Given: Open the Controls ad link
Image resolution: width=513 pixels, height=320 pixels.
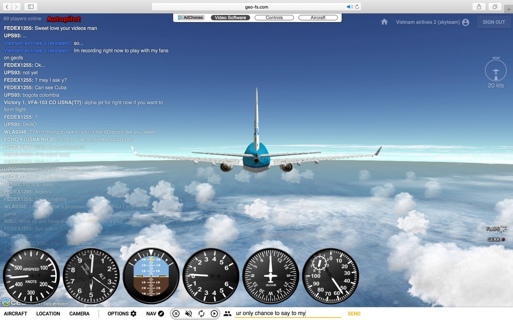Looking at the screenshot, I should click(x=274, y=18).
